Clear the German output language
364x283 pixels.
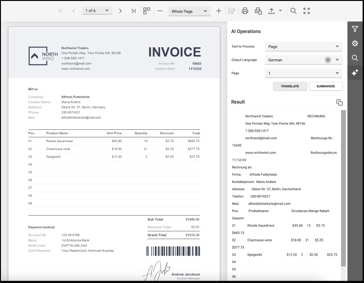coord(328,60)
